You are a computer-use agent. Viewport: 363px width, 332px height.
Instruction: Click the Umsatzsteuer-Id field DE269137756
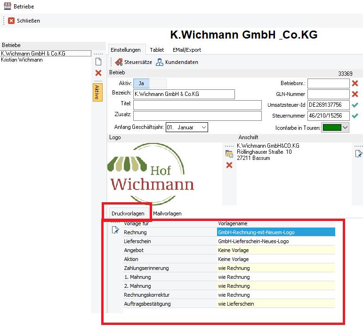329,105
